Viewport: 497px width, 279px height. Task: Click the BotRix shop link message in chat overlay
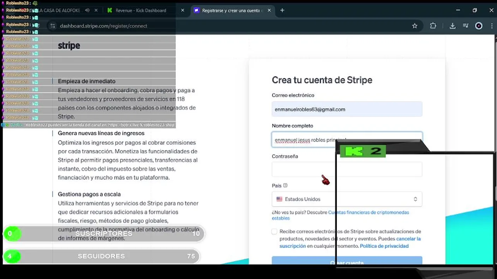(89, 125)
